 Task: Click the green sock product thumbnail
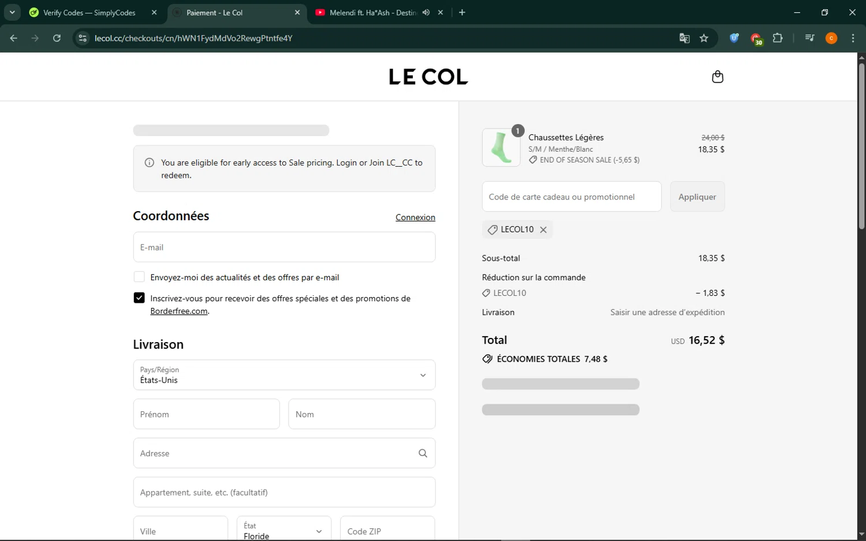501,148
